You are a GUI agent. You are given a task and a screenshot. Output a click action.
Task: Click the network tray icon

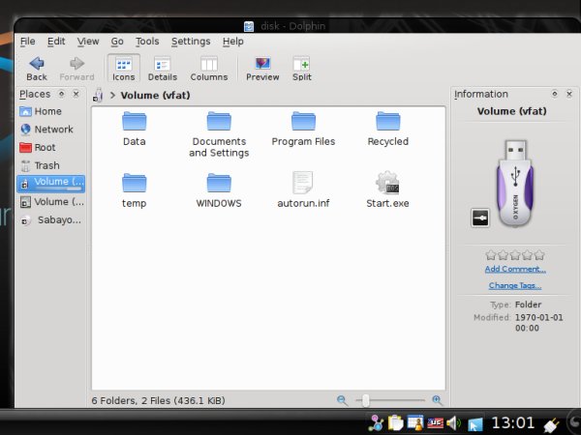376,422
